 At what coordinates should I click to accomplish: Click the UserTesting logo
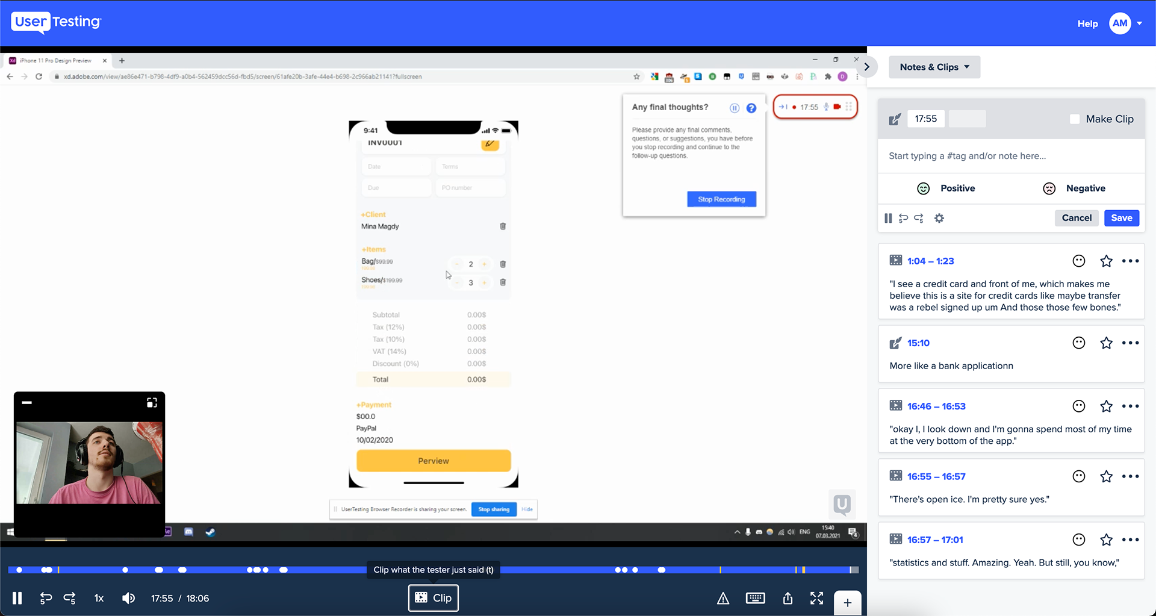click(56, 22)
